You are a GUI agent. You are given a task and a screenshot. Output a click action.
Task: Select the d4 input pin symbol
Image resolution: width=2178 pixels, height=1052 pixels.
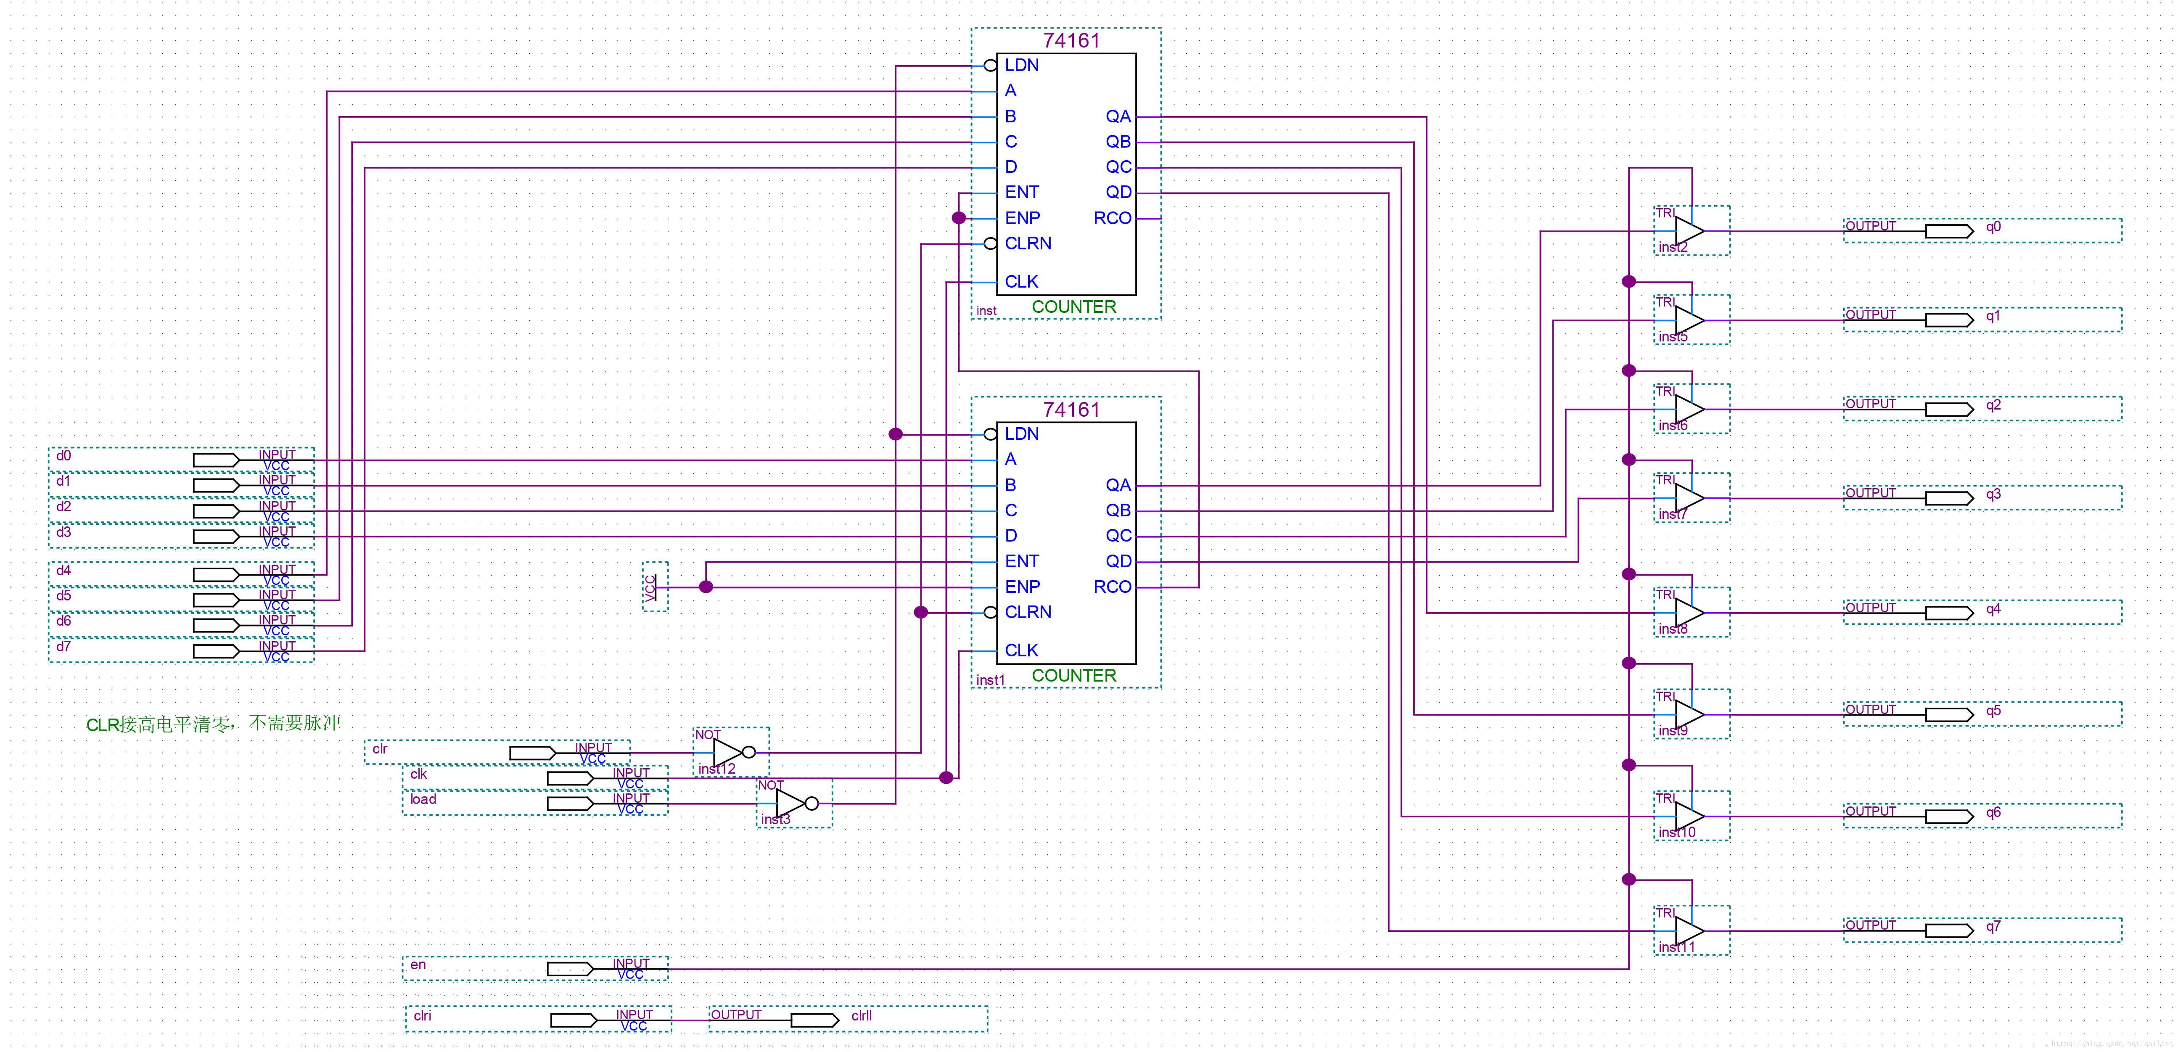click(181, 574)
